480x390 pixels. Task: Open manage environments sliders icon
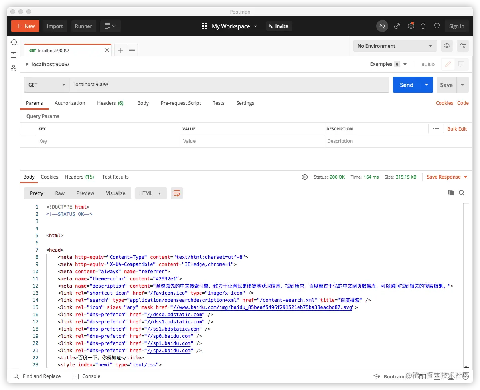[463, 46]
